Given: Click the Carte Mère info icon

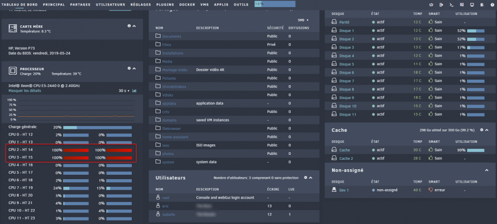Looking at the screenshot, I should click(x=129, y=26).
